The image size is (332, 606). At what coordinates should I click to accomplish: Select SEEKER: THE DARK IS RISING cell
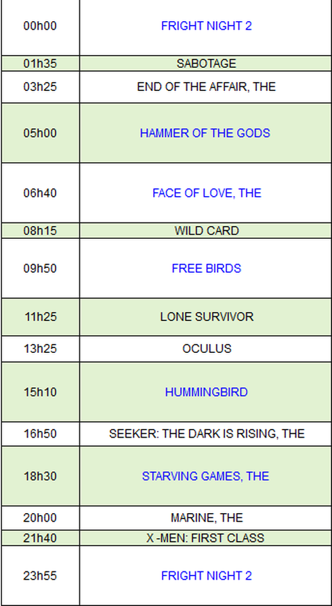coord(205,434)
